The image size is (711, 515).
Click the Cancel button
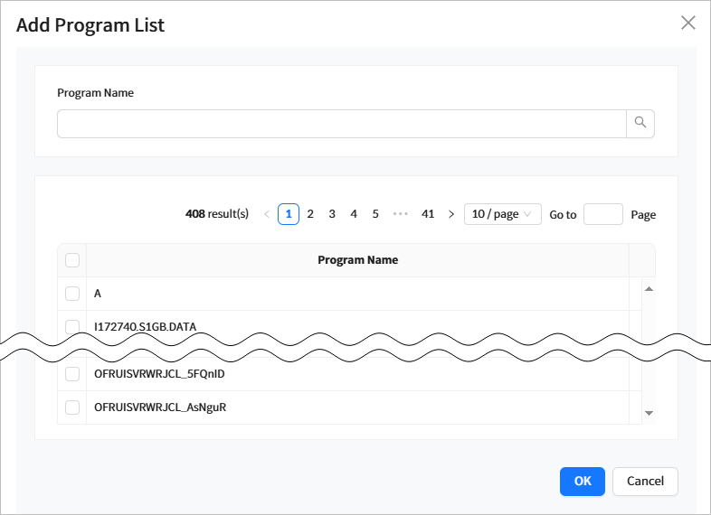coord(645,481)
